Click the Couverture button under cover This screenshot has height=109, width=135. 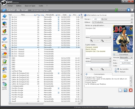tap(123, 55)
